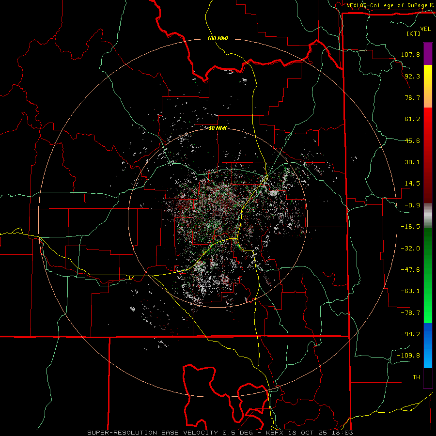Viewport: 436px width, 436px height.
Task: Click the -94.2 legend value
Action: [x=410, y=334]
